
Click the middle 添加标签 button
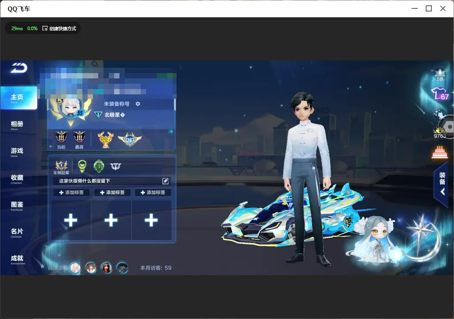coord(112,192)
